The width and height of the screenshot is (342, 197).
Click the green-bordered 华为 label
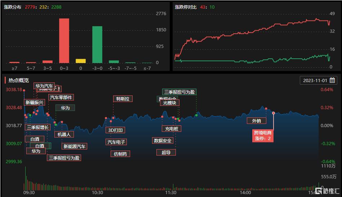65,108
